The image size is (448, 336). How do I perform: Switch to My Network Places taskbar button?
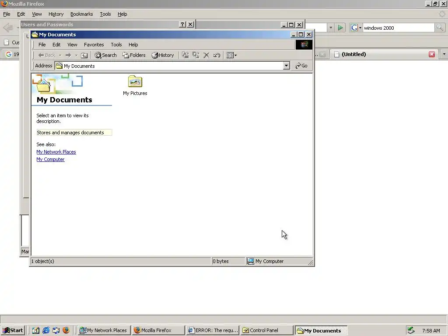coord(104,330)
